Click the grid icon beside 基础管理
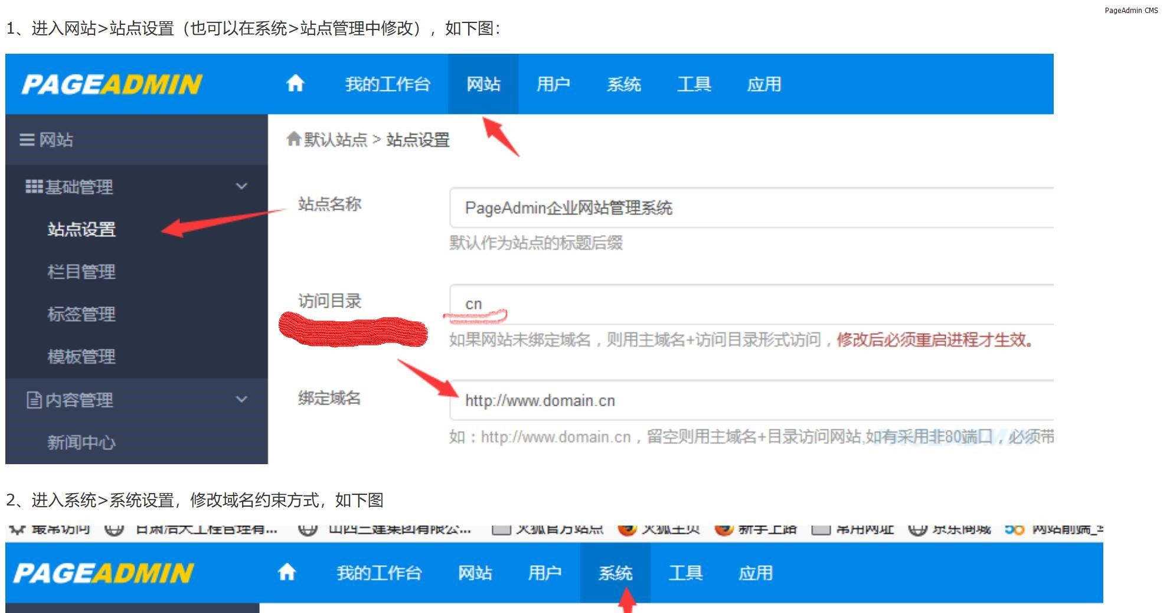The height and width of the screenshot is (613, 1170). point(34,187)
